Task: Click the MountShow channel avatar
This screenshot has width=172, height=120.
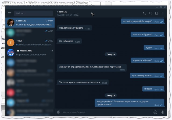Action: [11, 52]
